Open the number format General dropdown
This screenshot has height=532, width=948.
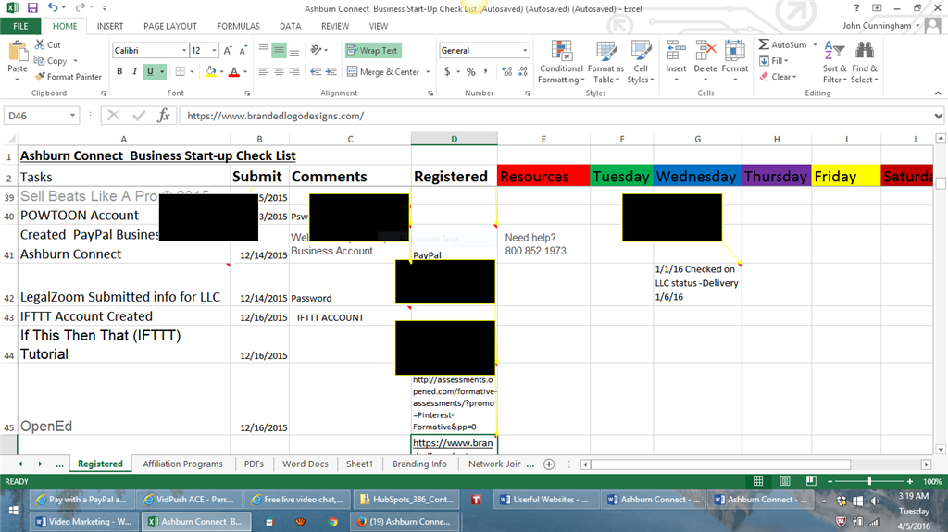point(524,50)
